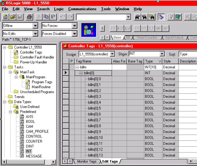The width and height of the screenshot is (197, 166).
Task: Collapse the Tasks tree node
Action: 4,67
